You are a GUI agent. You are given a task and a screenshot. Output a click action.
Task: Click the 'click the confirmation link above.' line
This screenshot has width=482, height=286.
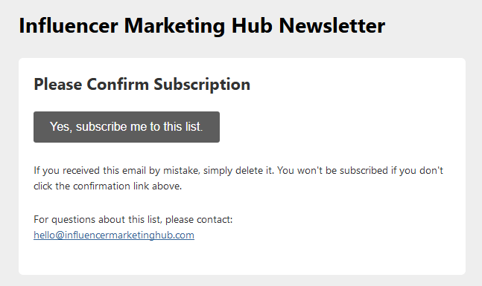[x=107, y=186]
